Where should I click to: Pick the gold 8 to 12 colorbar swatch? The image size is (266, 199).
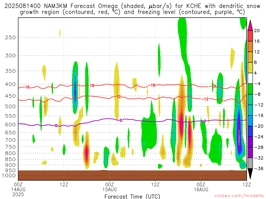tap(250, 57)
